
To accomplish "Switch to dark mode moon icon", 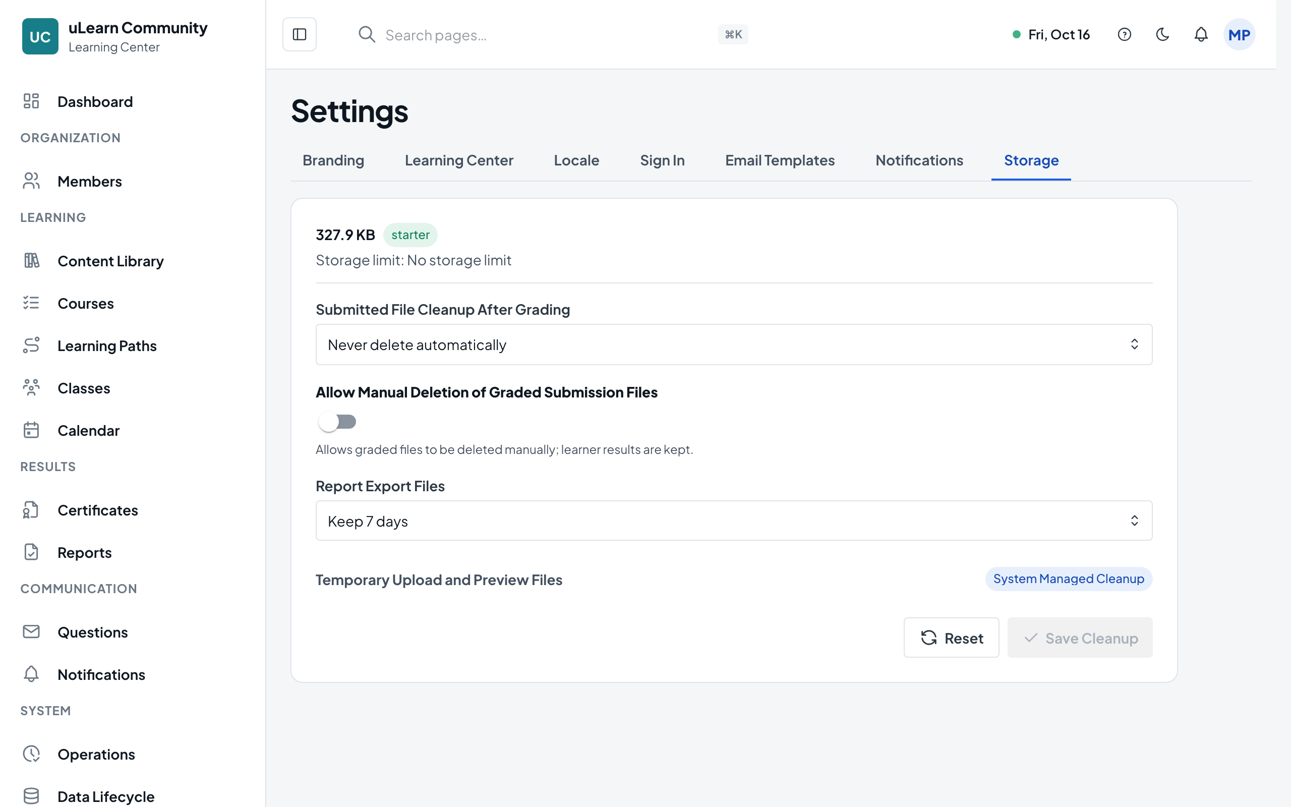I will pos(1162,34).
